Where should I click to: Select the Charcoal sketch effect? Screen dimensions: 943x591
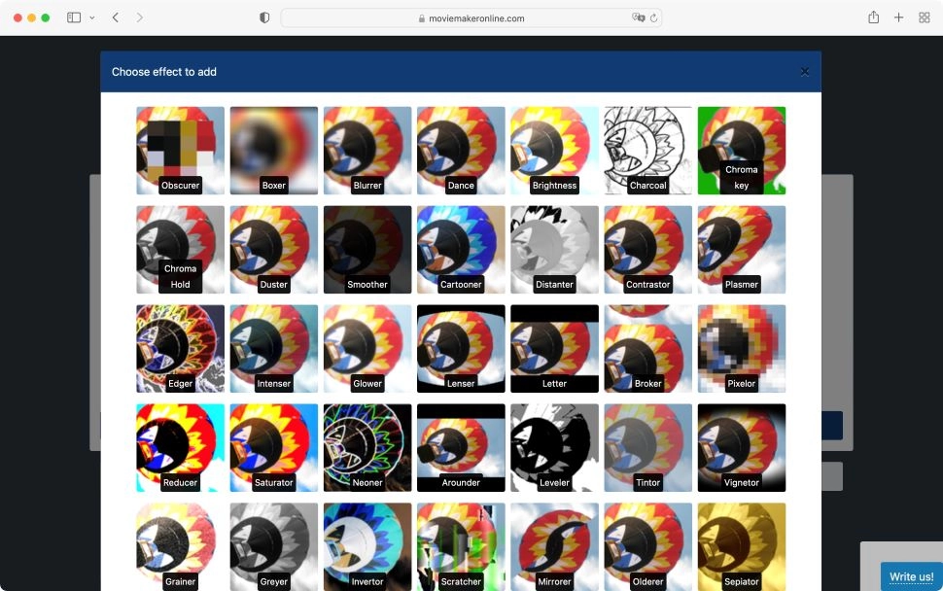tap(647, 151)
